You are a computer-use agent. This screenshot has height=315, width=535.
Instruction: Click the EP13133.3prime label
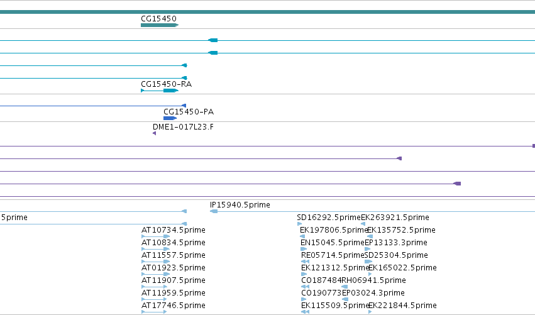(396, 243)
